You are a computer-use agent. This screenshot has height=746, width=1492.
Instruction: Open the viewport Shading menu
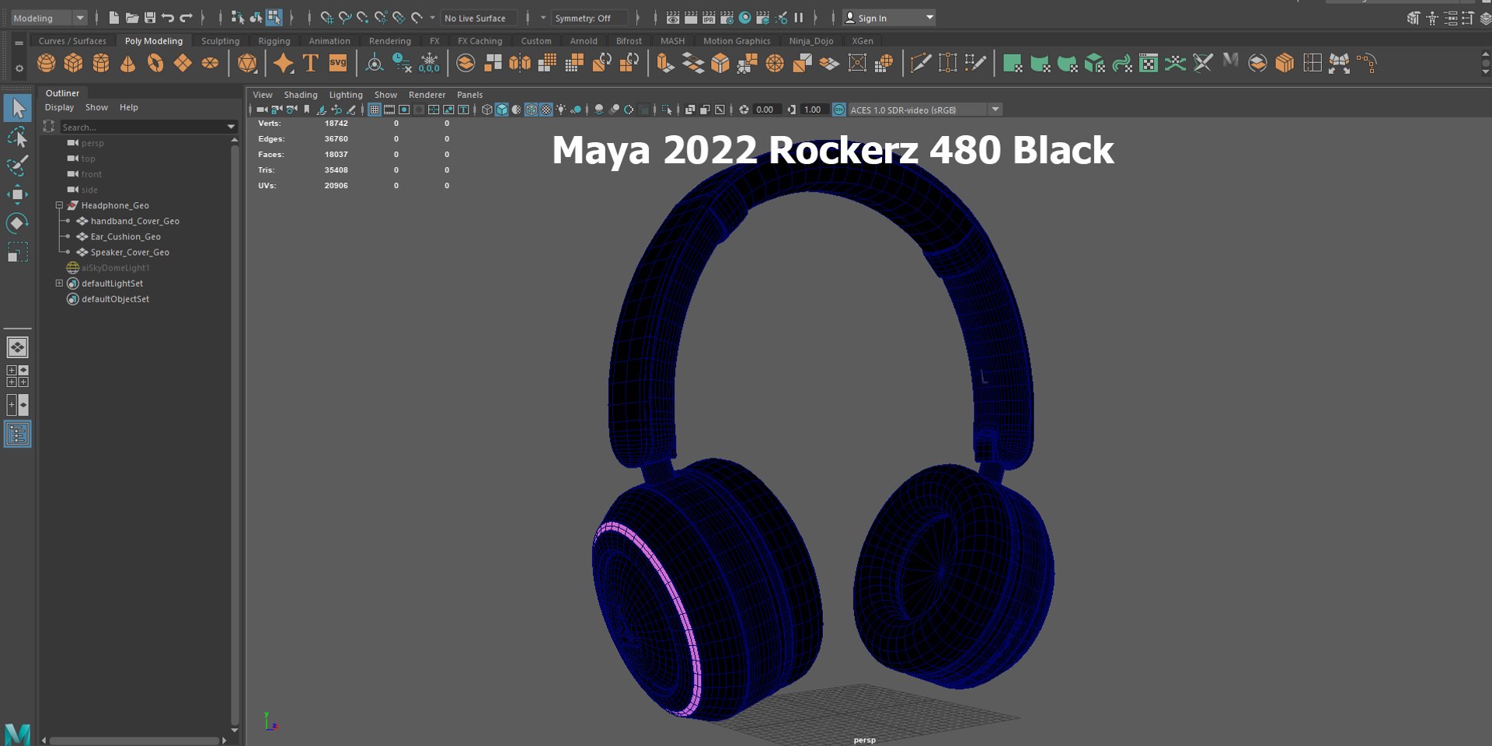(x=301, y=94)
